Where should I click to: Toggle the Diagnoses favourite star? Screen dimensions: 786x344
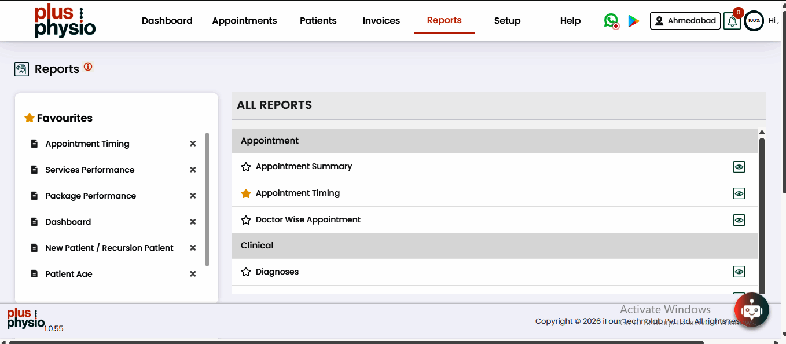(x=246, y=272)
